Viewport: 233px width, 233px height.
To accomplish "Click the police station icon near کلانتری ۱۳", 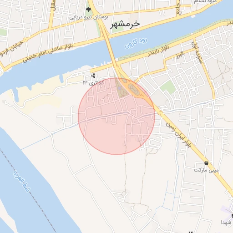I will click(x=93, y=76).
